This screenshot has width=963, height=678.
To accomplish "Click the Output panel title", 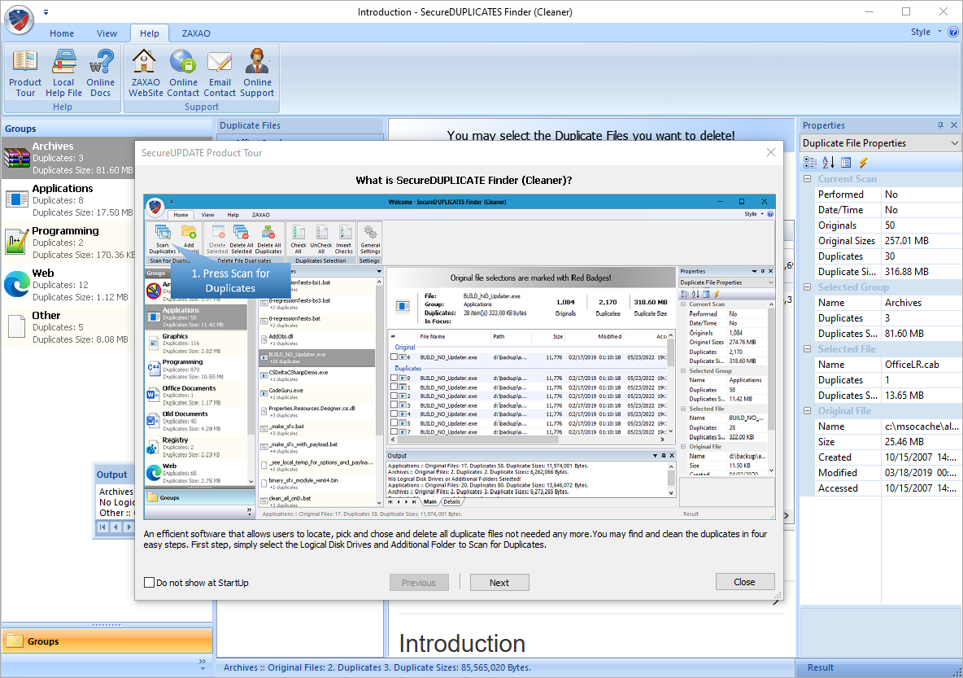I will 111,475.
